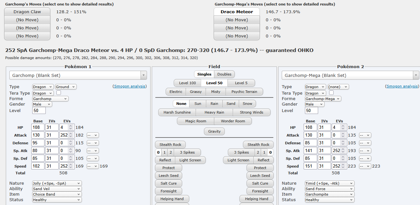The height and width of the screenshot is (205, 420).
Task: Set weather to Rain
Action: pos(214,104)
